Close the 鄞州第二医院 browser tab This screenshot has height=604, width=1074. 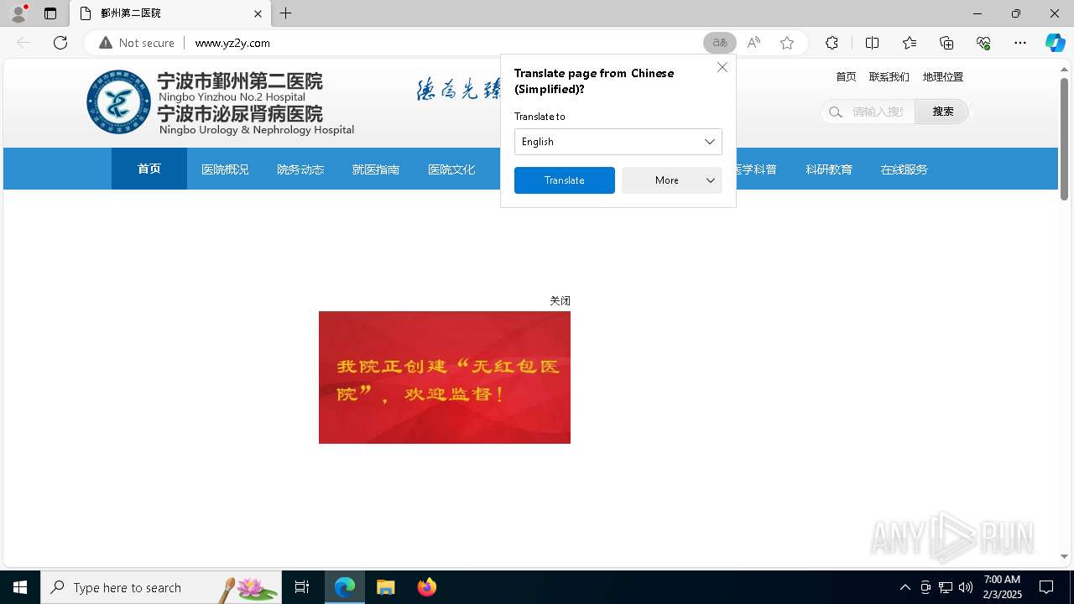(x=258, y=13)
